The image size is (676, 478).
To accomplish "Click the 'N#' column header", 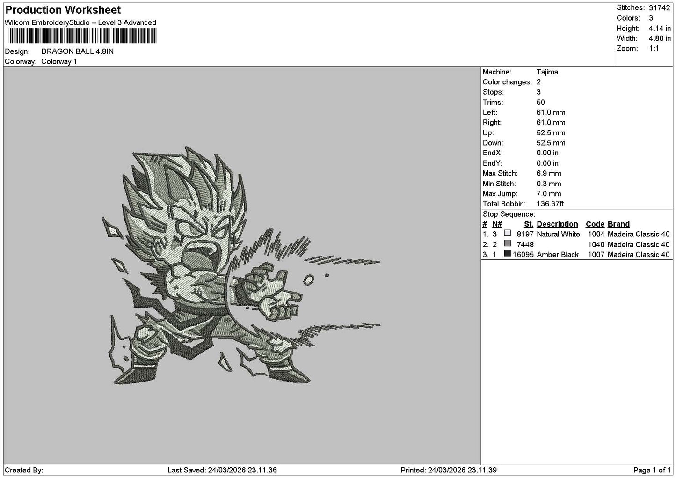I will click(x=497, y=224).
